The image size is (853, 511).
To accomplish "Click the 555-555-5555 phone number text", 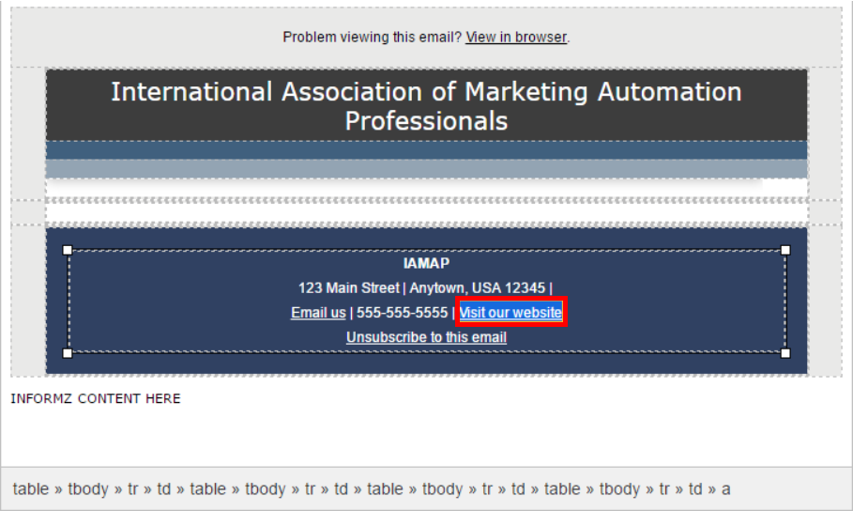I will coord(402,313).
